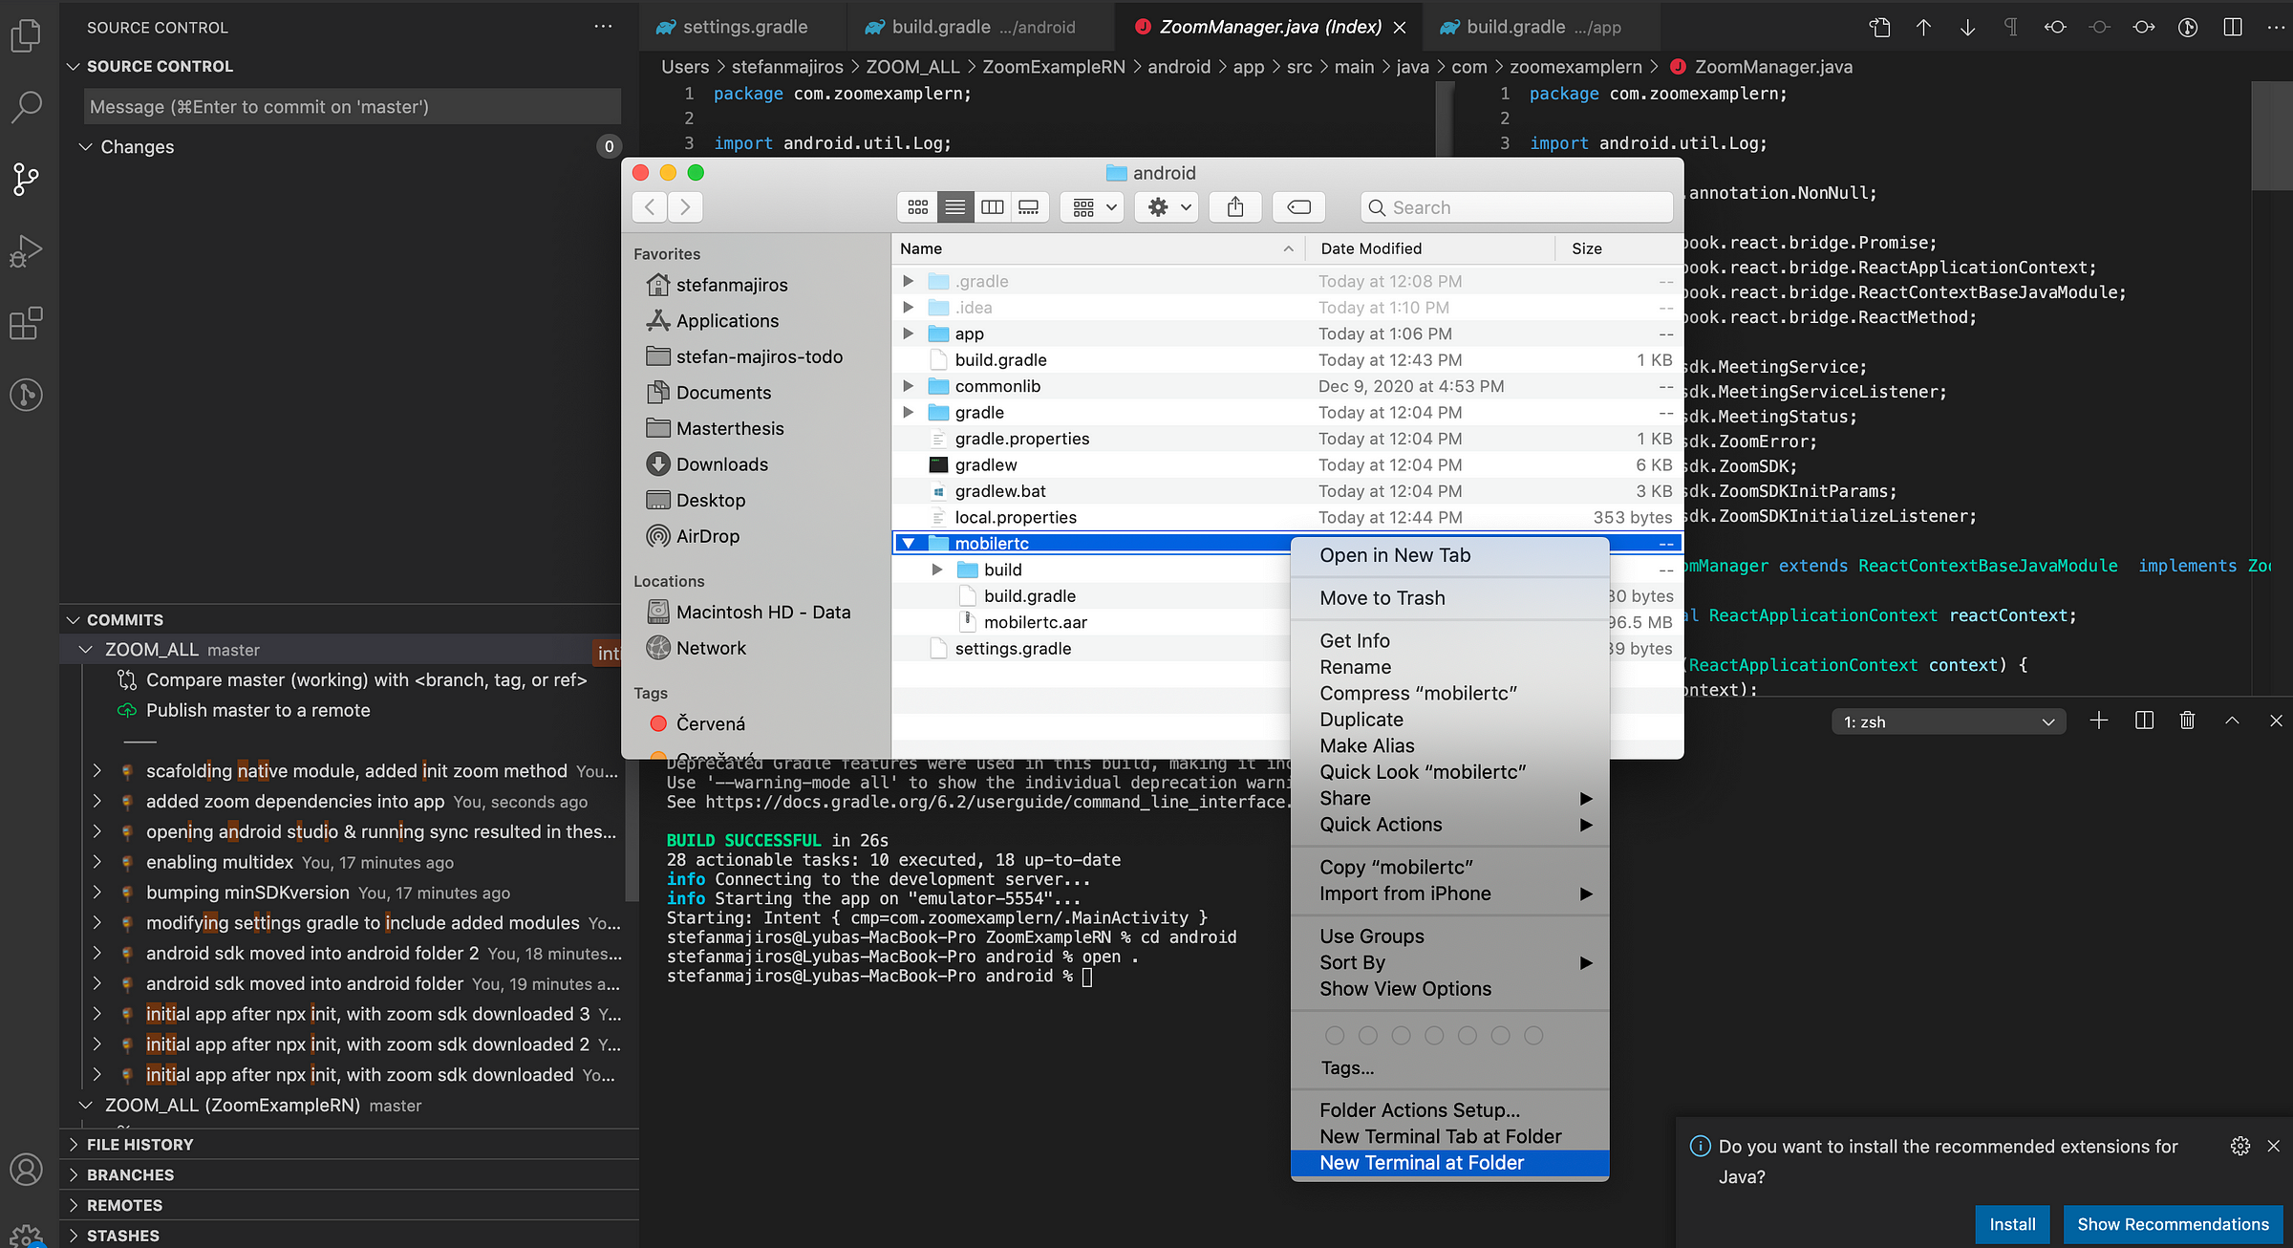Click the Install button for Java extensions
This screenshot has height=1248, width=2293.
point(2012,1224)
